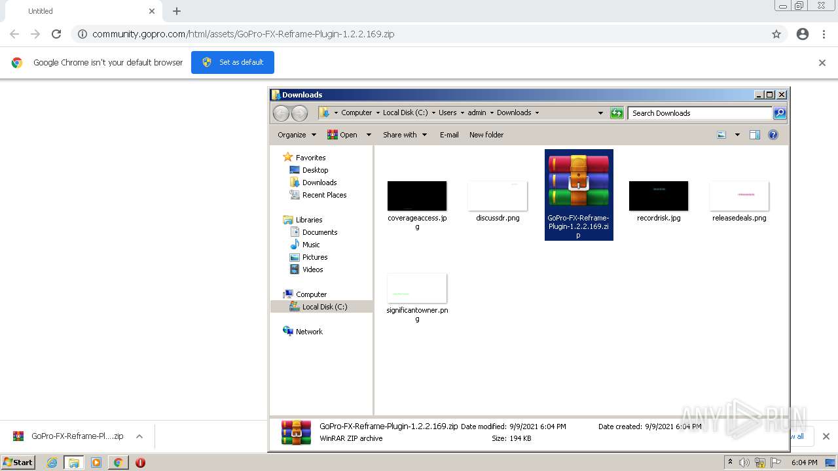Reload the Chrome page
Screen dimensions: 838x471
pos(56,34)
